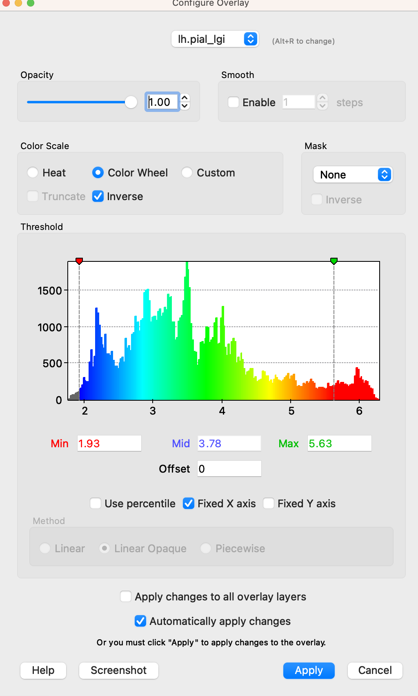The width and height of the screenshot is (418, 696).
Task: Click the Offset field showing 0
Action: (229, 469)
